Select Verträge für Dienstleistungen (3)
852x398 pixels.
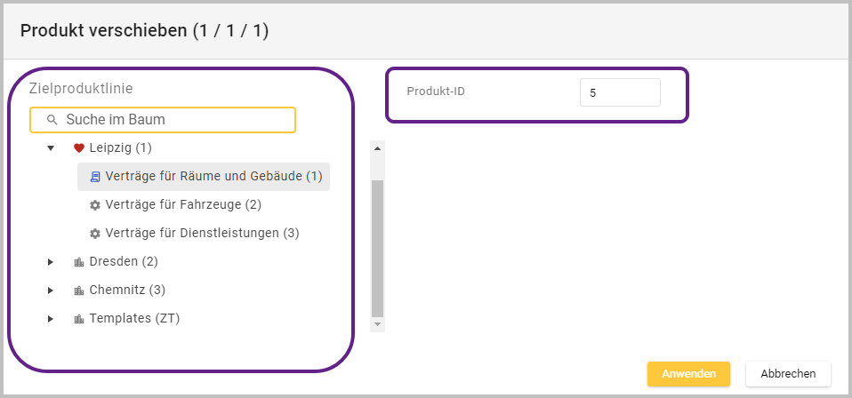(x=202, y=234)
